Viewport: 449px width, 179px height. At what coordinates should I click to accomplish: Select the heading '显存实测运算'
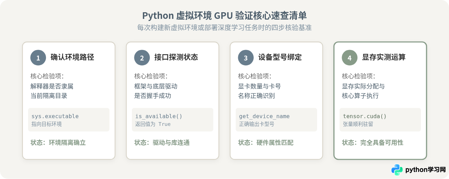(x=384, y=57)
